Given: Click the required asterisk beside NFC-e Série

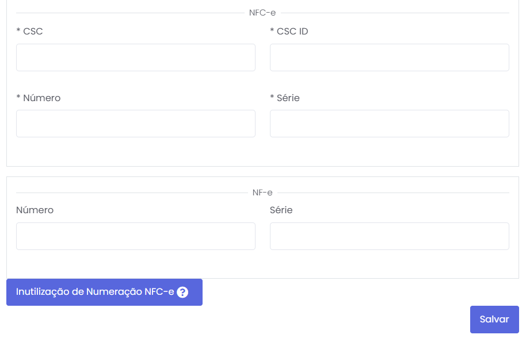Looking at the screenshot, I should tap(272, 98).
